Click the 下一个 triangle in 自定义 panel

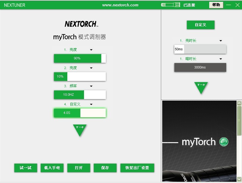pyautogui.click(x=201, y=88)
